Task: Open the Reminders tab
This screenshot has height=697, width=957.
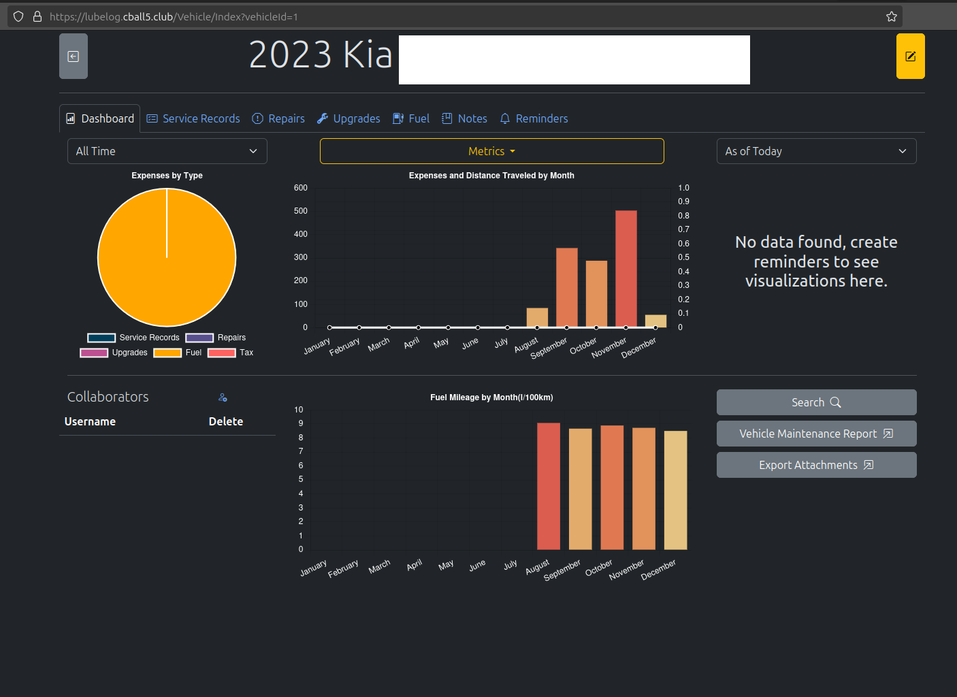Action: click(534, 118)
